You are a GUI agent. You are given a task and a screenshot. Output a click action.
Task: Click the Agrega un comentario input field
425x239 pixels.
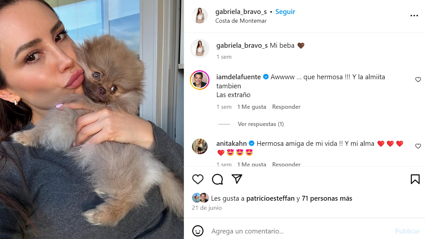(299, 231)
